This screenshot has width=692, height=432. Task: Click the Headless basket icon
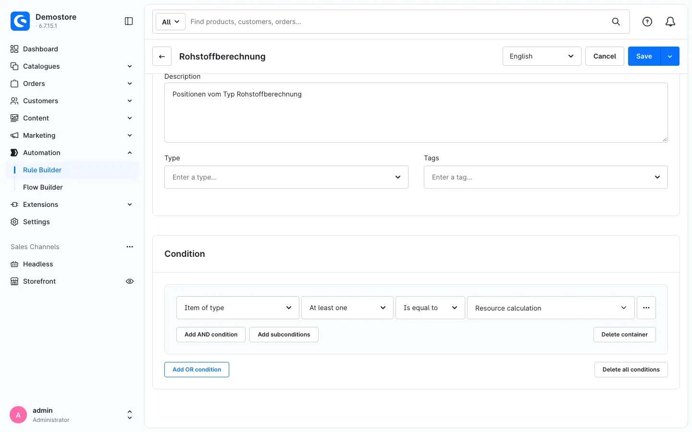(14, 264)
